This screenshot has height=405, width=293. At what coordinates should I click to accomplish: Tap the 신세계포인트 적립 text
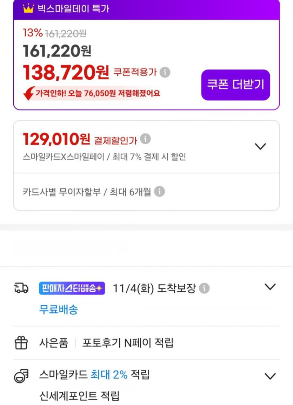[79, 396]
